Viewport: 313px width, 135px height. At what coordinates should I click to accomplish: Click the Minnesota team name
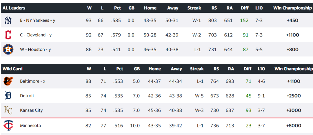[x=30, y=126]
